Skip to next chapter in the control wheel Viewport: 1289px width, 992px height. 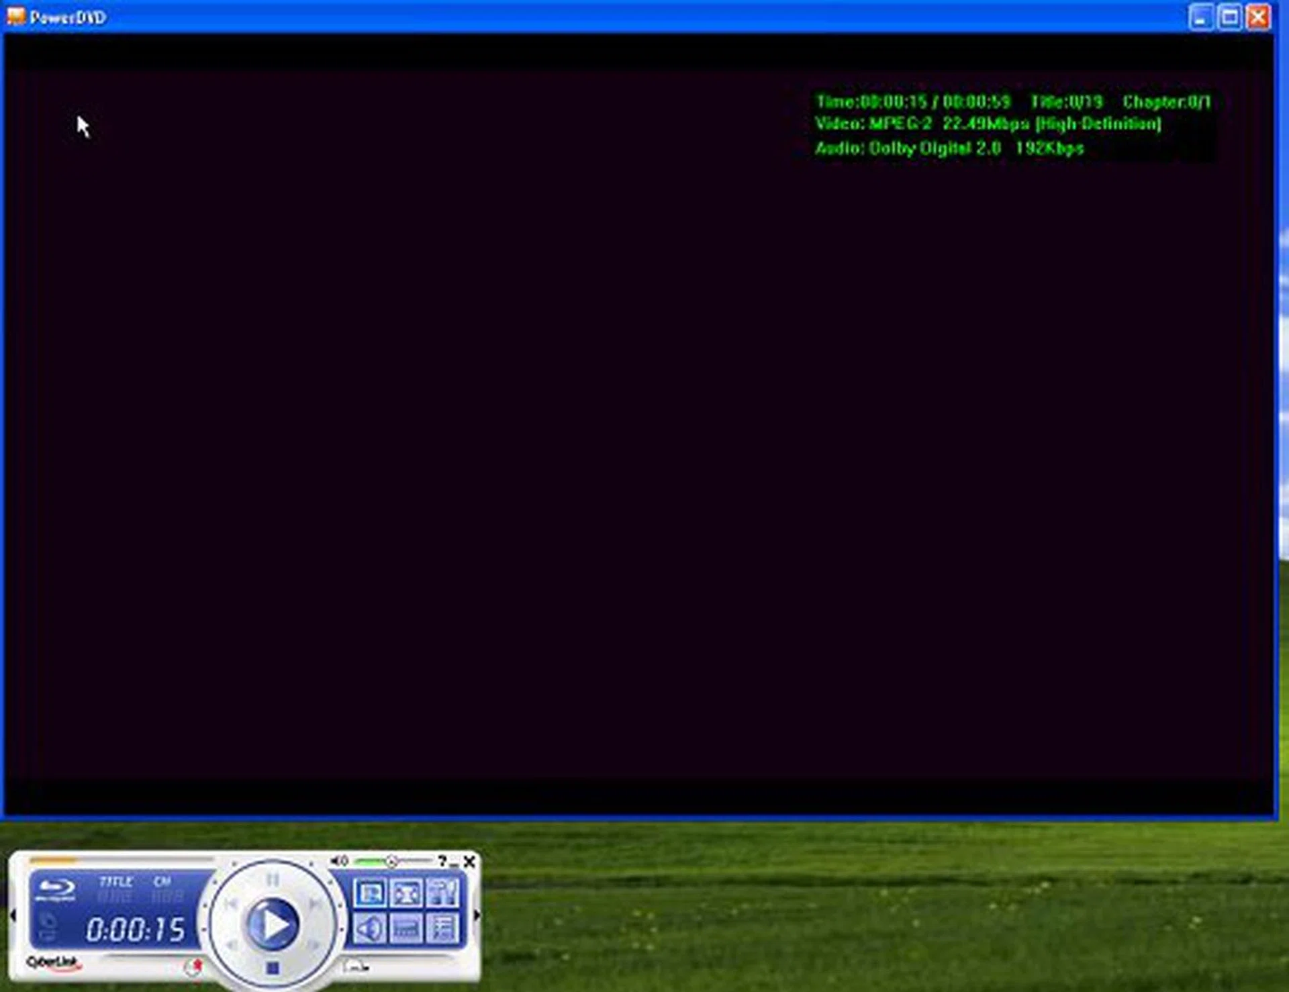[x=314, y=904]
